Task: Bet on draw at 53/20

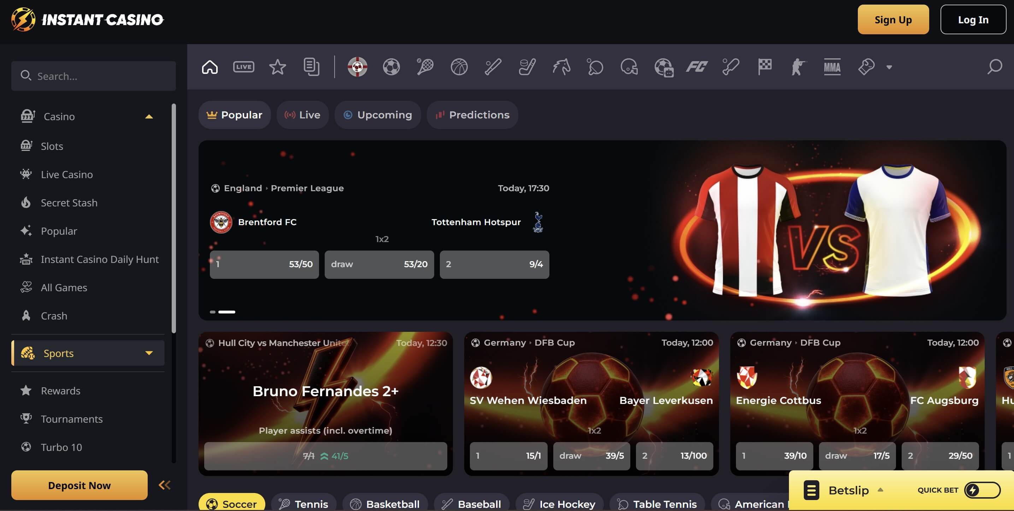Action: 379,265
